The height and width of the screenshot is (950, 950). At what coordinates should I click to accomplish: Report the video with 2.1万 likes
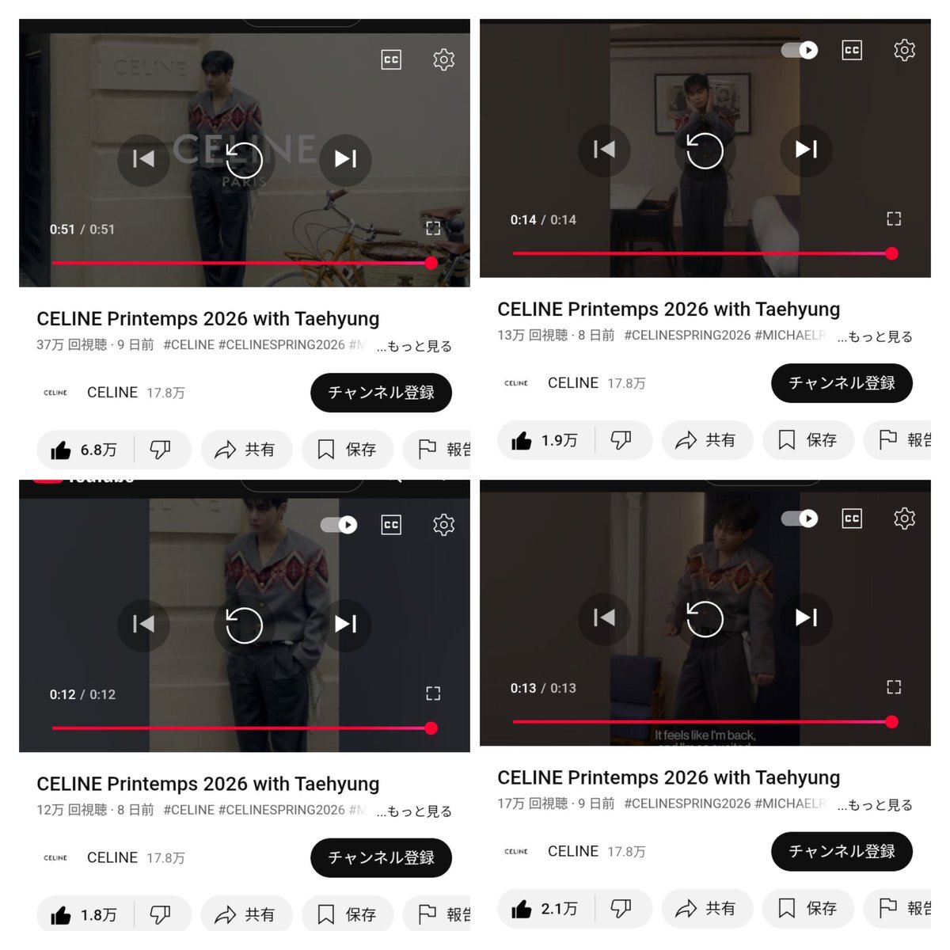click(x=899, y=909)
